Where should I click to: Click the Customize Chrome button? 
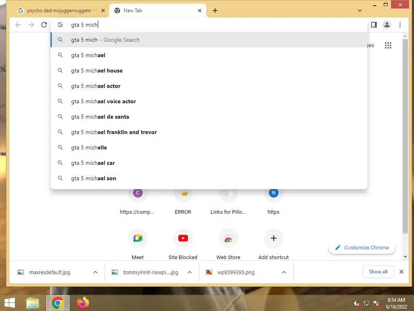pyautogui.click(x=362, y=247)
